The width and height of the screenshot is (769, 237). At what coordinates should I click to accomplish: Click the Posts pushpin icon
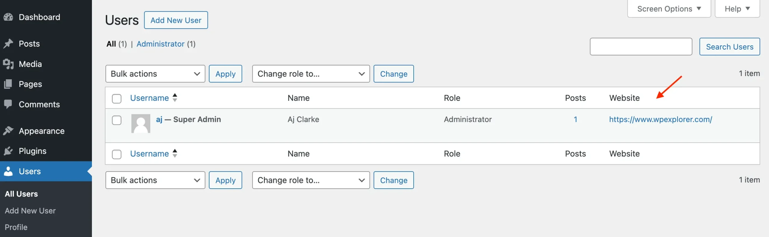coord(8,44)
